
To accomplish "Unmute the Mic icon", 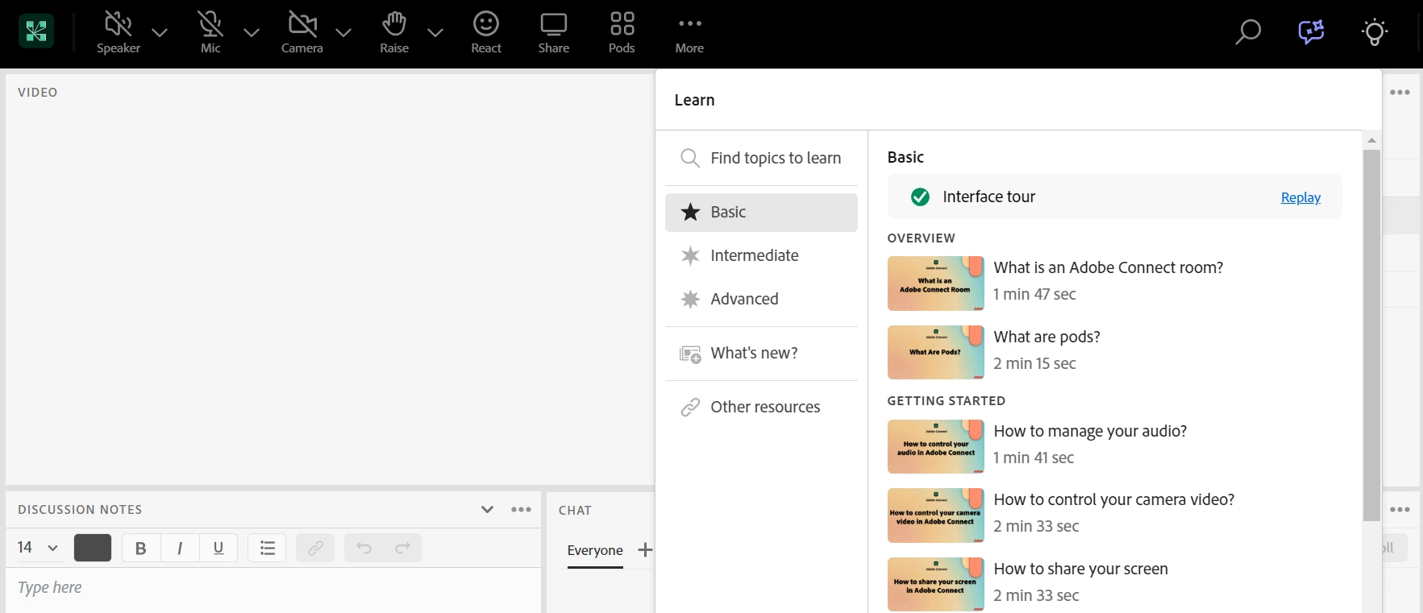I will (x=210, y=24).
